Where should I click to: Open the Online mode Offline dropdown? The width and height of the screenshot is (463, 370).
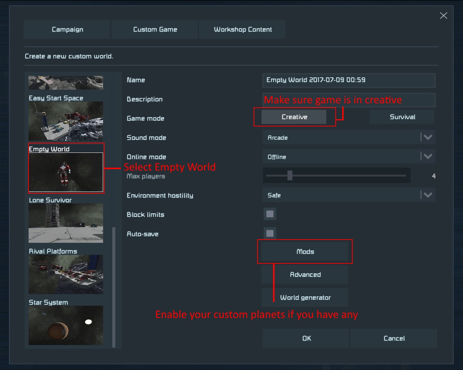click(349, 156)
